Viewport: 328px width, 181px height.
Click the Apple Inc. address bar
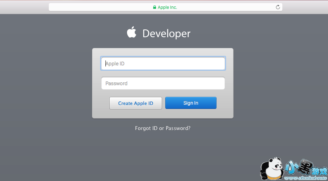[x=166, y=7]
